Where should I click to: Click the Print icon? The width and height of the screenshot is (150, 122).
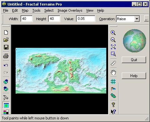pos(6,56)
